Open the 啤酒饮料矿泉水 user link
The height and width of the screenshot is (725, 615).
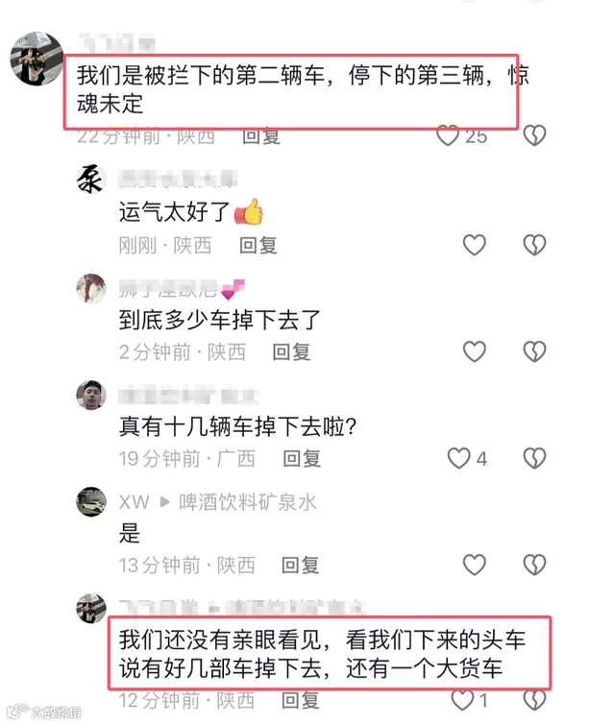click(248, 502)
